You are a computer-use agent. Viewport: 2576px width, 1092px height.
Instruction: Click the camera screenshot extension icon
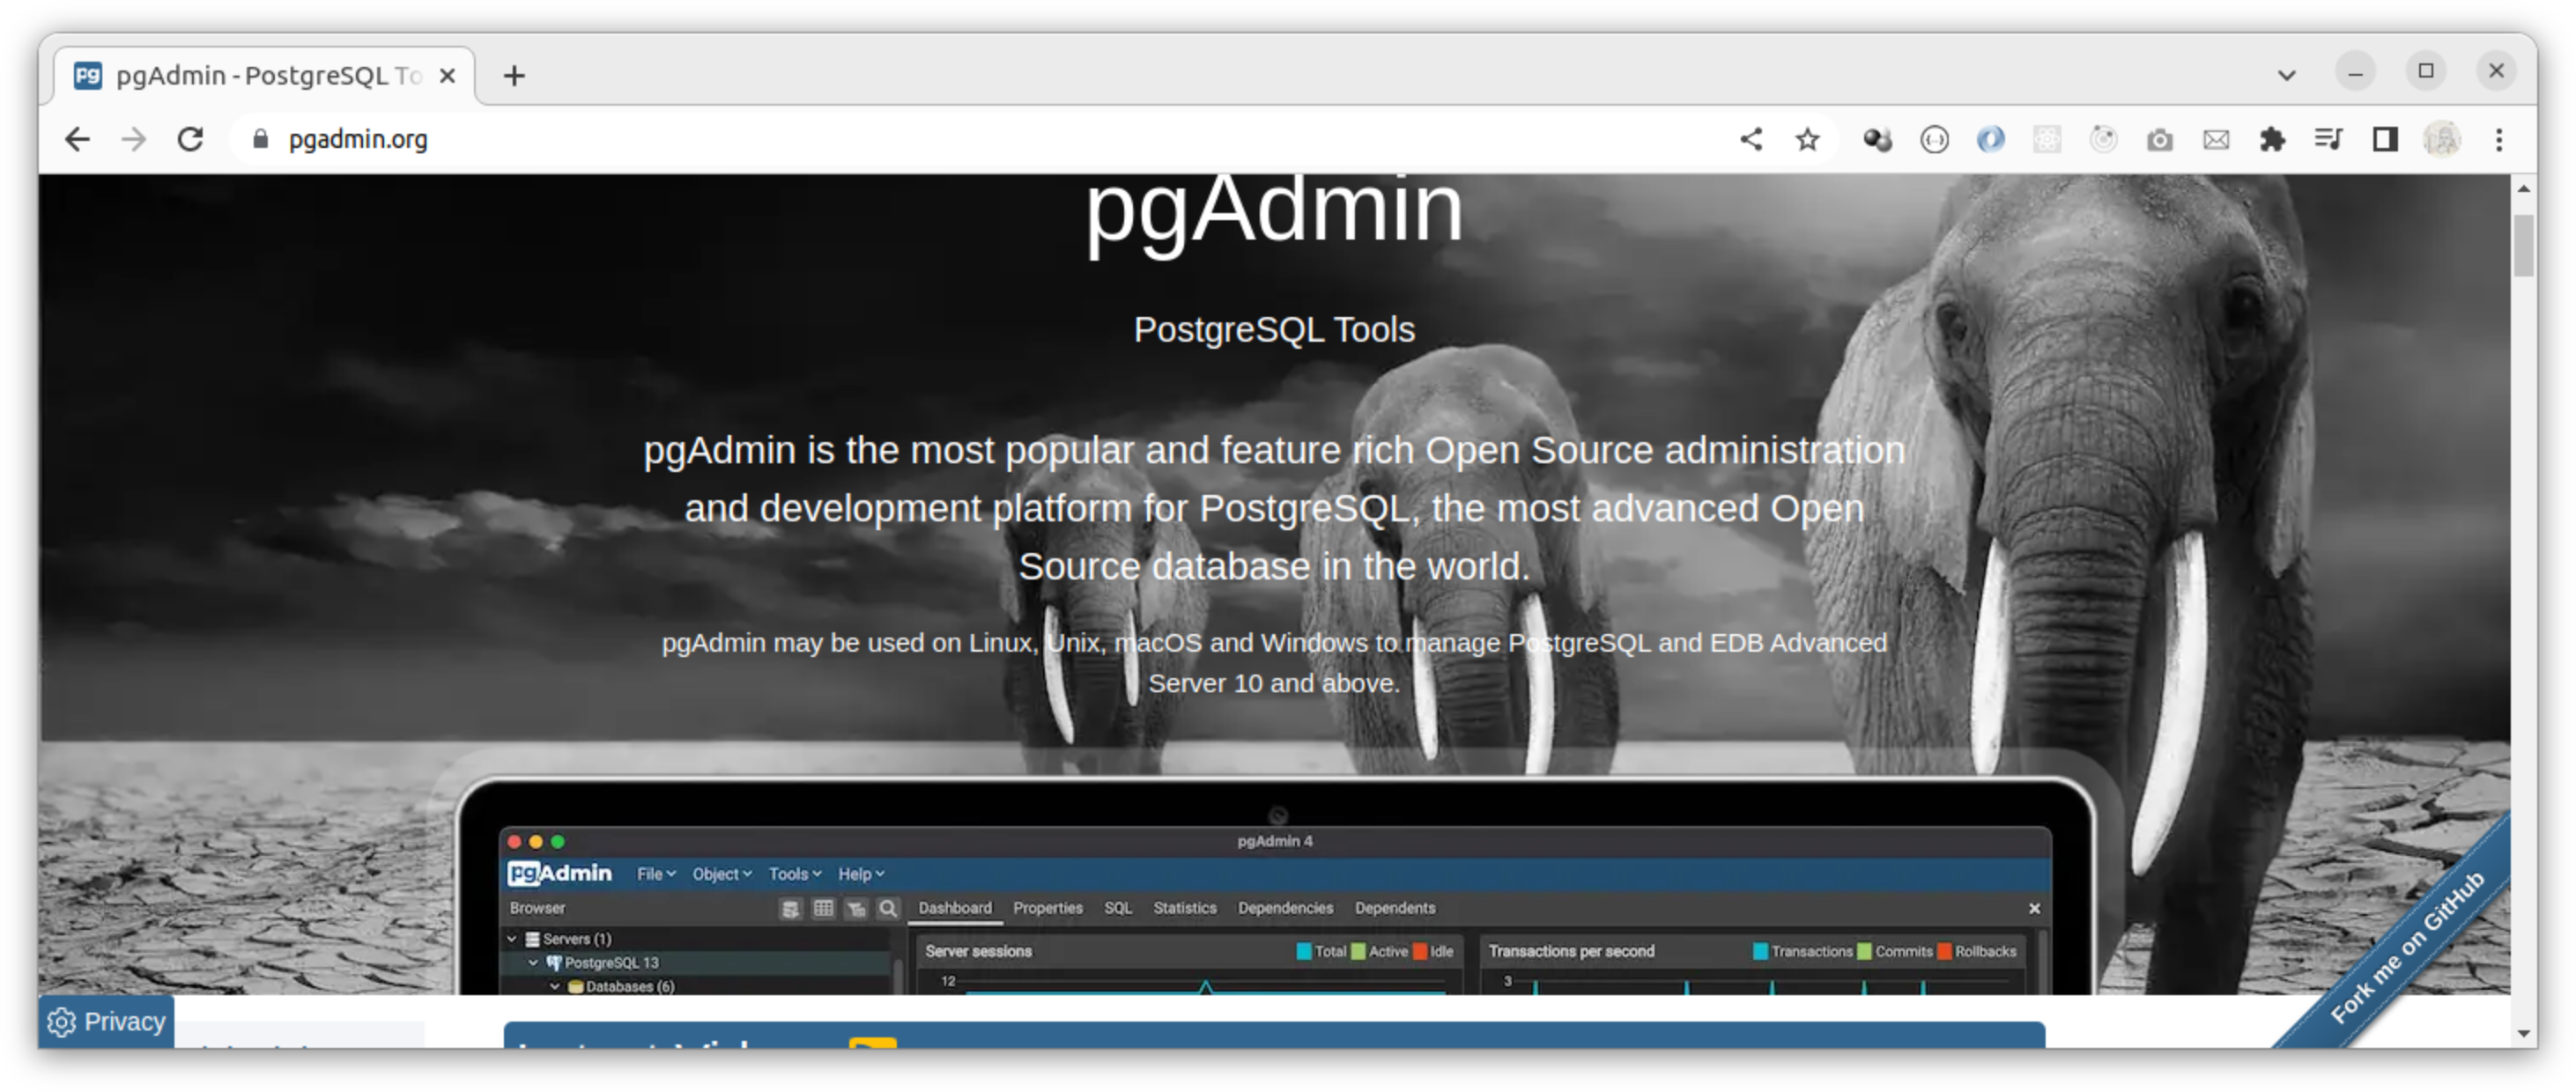point(2159,139)
